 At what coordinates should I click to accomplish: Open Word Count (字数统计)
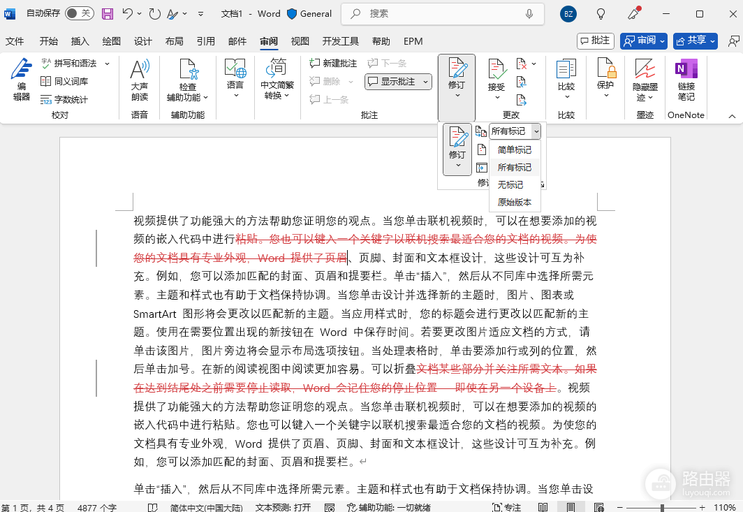[x=65, y=100]
